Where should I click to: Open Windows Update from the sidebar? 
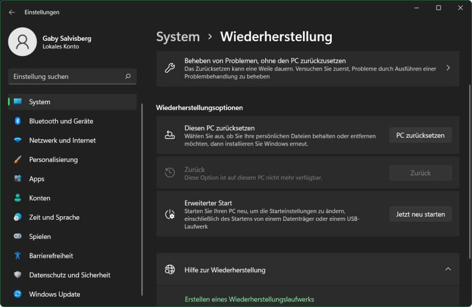54,294
